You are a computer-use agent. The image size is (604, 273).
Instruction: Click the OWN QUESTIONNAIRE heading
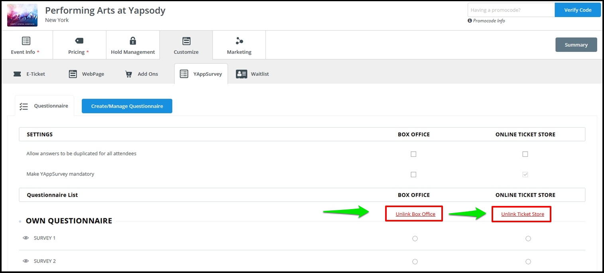pos(69,221)
